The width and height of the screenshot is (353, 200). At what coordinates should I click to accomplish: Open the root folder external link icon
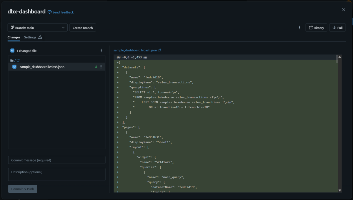18,60
